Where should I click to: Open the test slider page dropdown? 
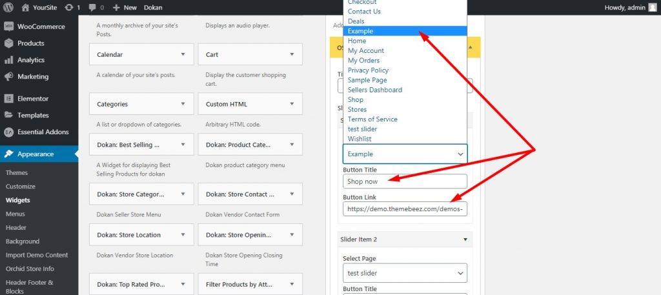point(405,273)
